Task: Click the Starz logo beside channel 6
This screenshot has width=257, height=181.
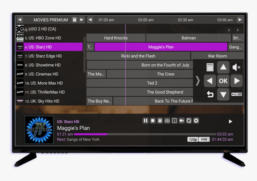Action: pos(20,47)
